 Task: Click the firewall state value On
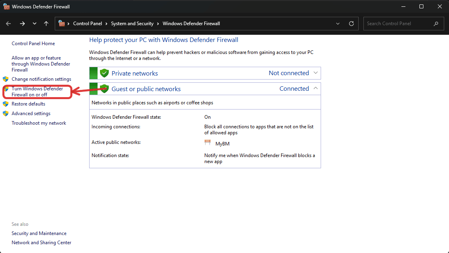(208, 117)
